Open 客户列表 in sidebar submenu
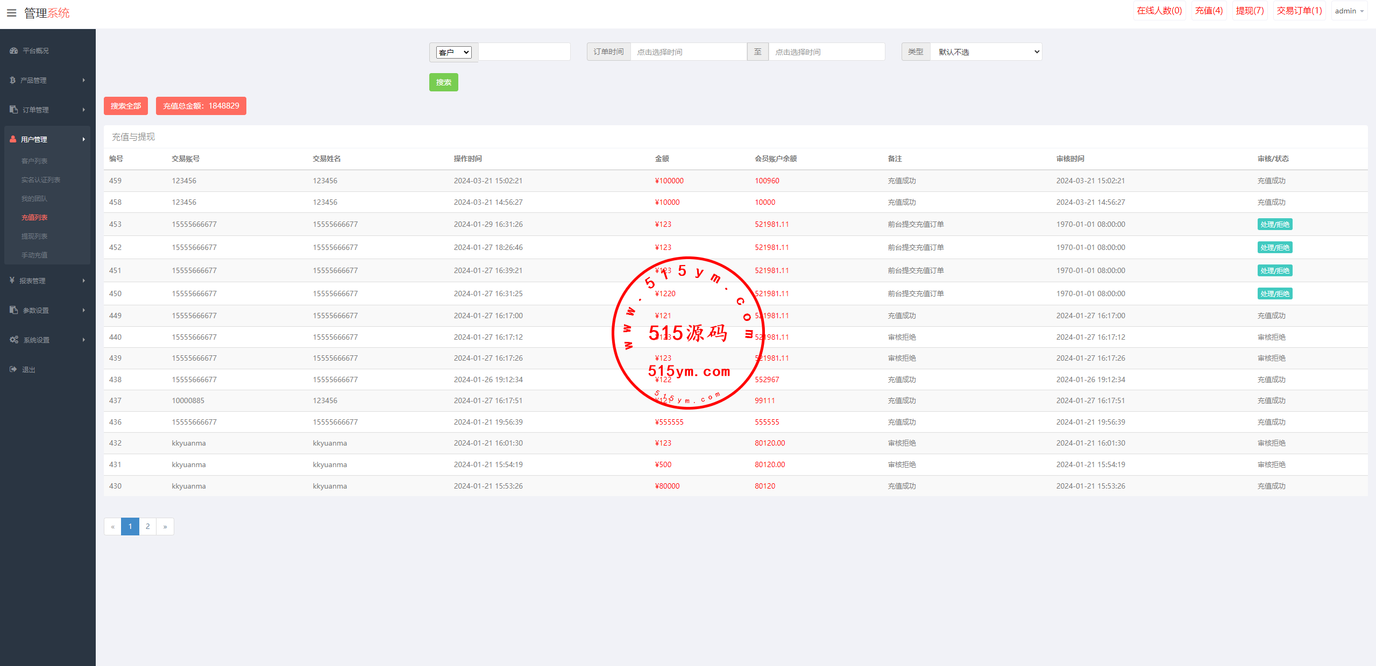Image resolution: width=1376 pixels, height=666 pixels. (x=34, y=161)
